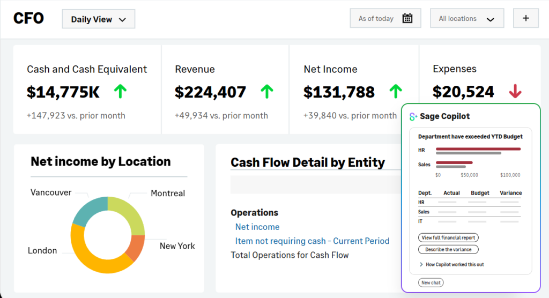
Task: Start a New chat in Copilot
Action: (431, 282)
